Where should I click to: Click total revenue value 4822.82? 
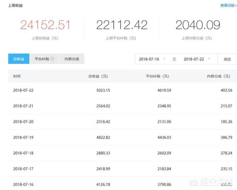click(103, 137)
